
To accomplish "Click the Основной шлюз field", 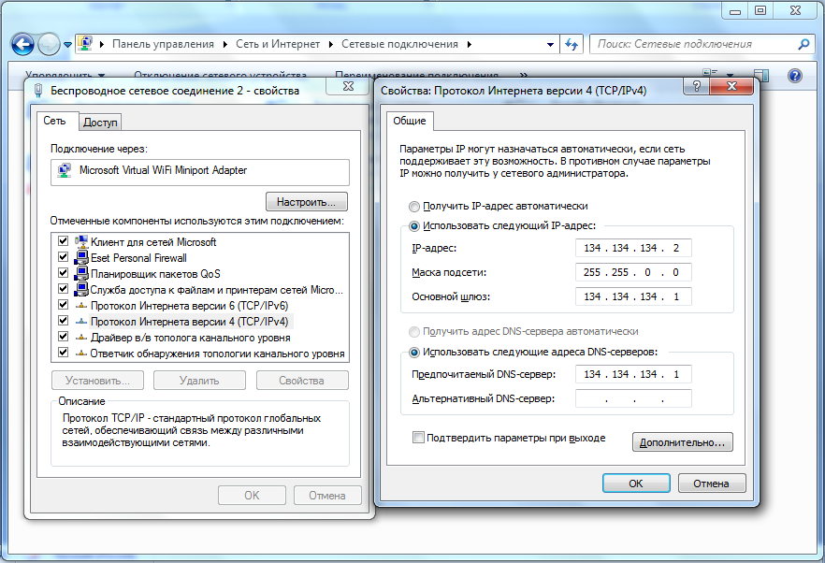I will click(633, 296).
